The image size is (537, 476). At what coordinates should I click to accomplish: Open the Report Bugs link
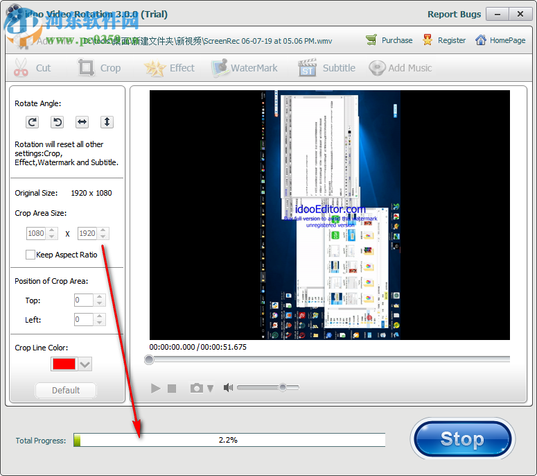[x=454, y=14]
